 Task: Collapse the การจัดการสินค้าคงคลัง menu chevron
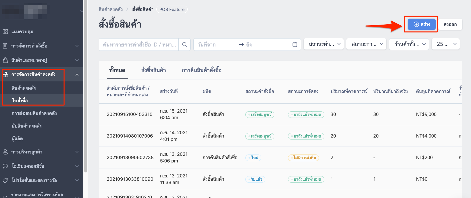[x=77, y=74]
